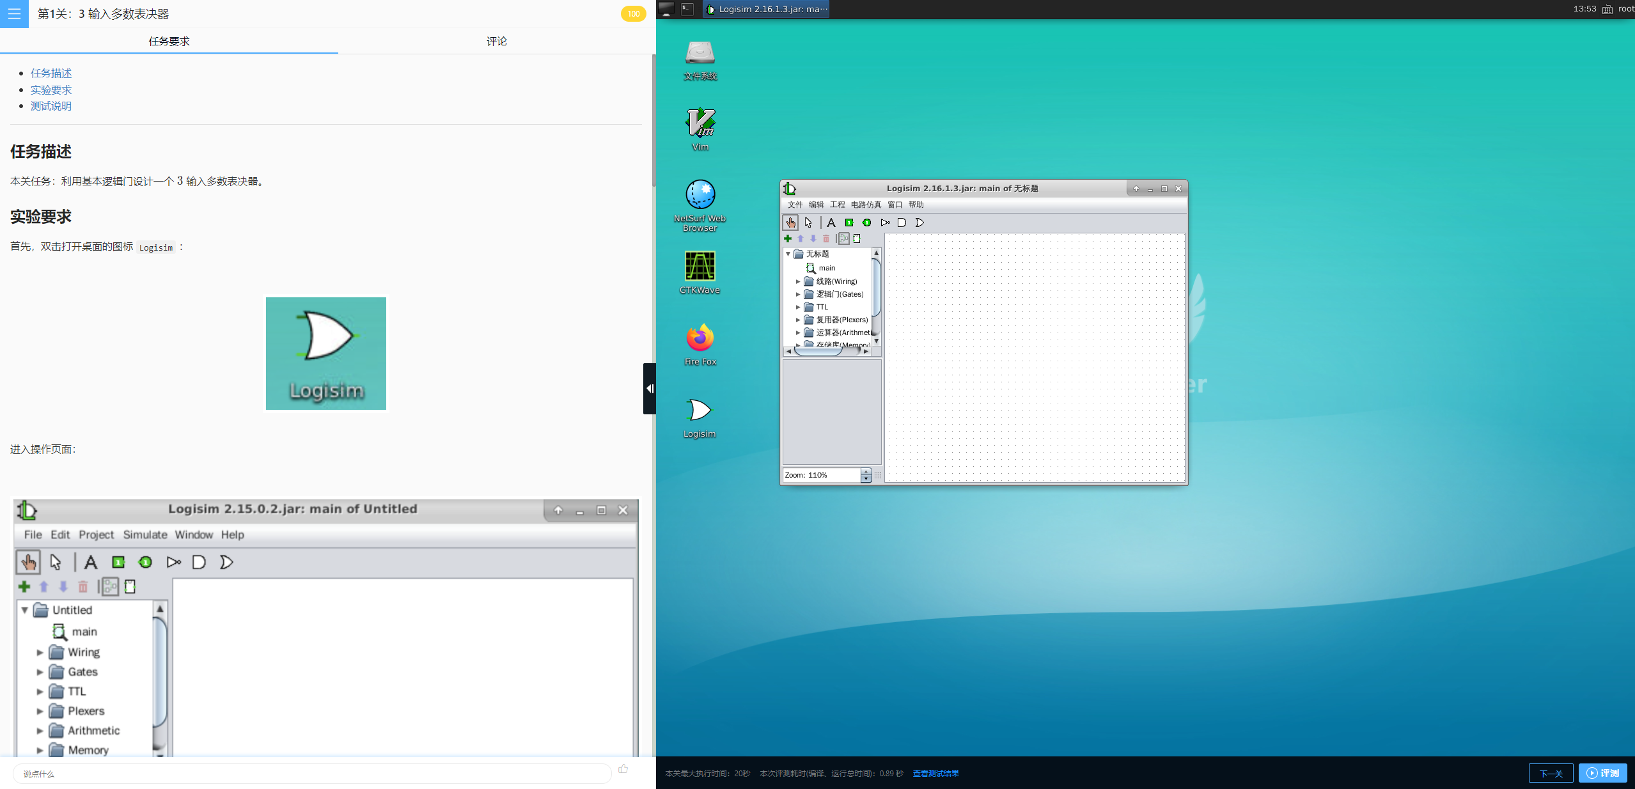Pick the AND gate tool in toolbar
The width and height of the screenshot is (1635, 789).
point(902,223)
